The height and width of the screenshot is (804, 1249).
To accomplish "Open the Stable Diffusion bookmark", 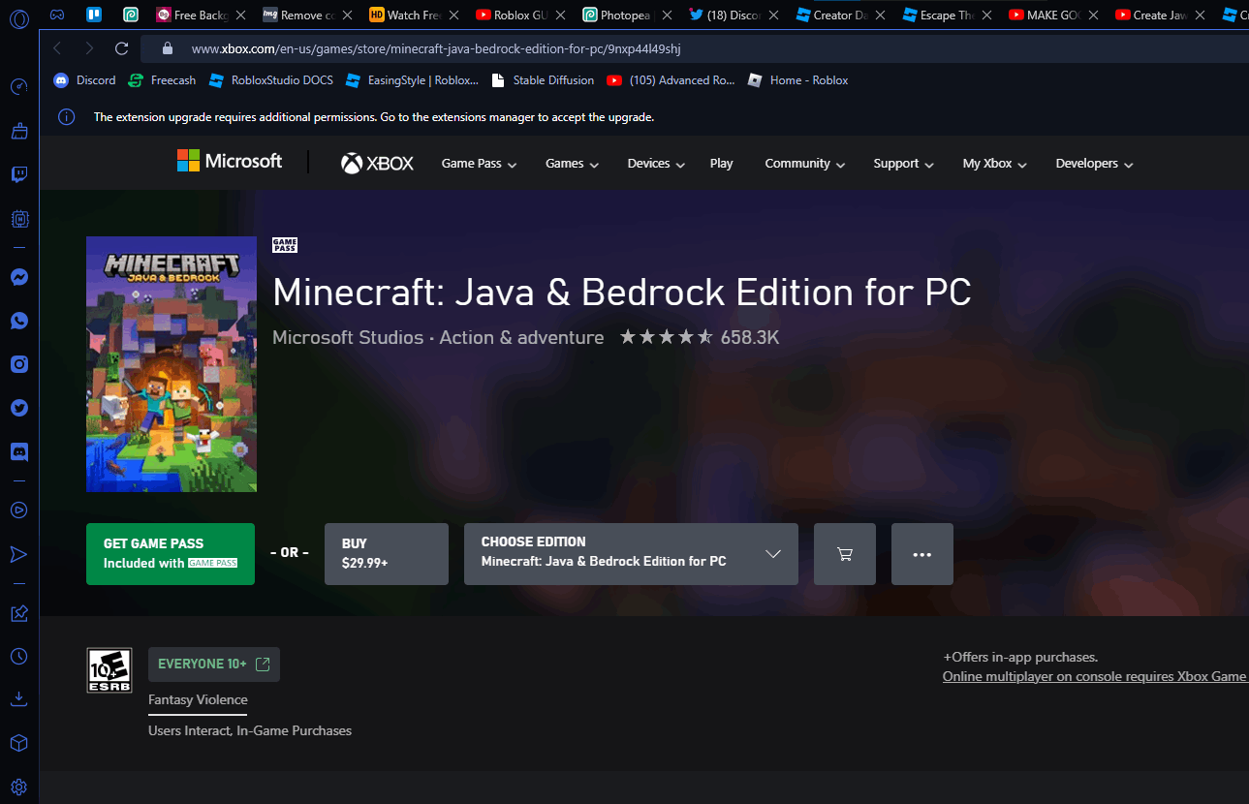I will pos(543,80).
